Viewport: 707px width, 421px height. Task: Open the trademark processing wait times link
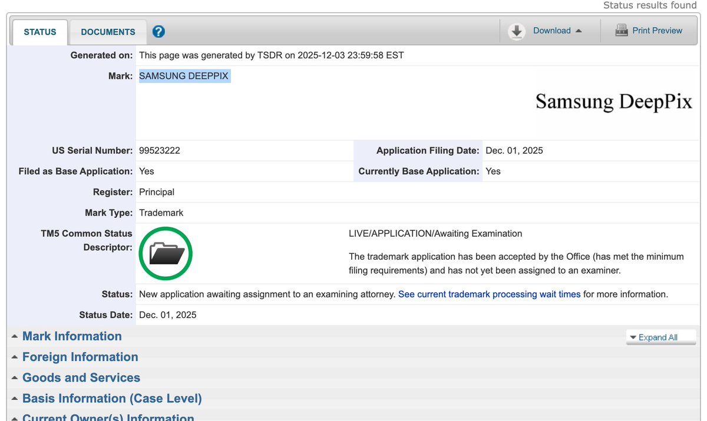pyautogui.click(x=490, y=294)
